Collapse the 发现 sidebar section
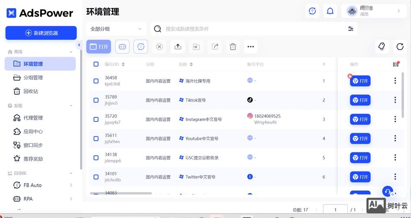The image size is (411, 218). pos(71,106)
